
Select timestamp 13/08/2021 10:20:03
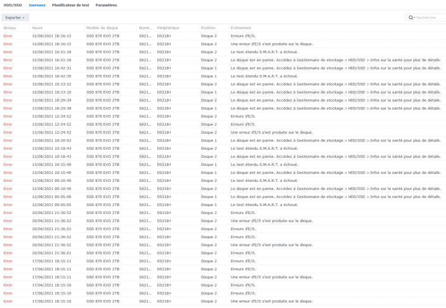click(x=51, y=140)
